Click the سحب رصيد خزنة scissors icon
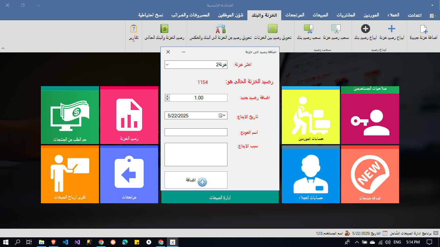The width and height of the screenshot is (440, 247). (336, 29)
